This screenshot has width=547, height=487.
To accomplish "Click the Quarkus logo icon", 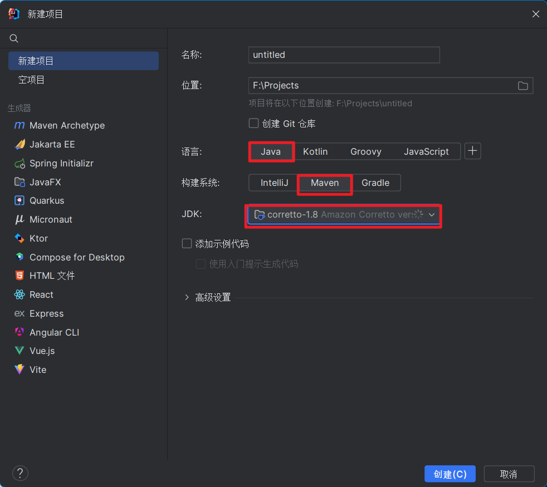I will pyautogui.click(x=19, y=200).
